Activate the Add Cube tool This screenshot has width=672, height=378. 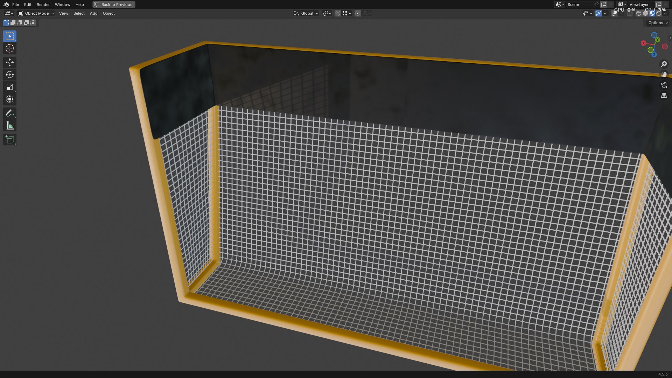click(10, 140)
